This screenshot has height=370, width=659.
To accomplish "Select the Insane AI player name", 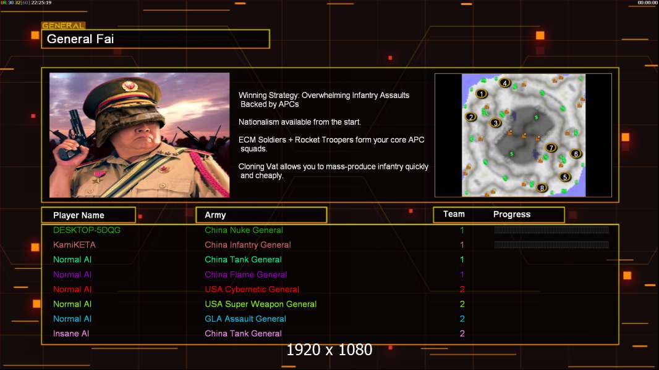I will [x=71, y=334].
